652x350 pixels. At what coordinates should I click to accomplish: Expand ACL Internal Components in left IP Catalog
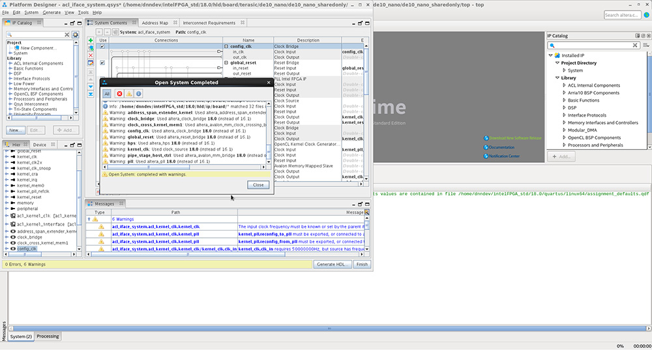pyautogui.click(x=10, y=64)
